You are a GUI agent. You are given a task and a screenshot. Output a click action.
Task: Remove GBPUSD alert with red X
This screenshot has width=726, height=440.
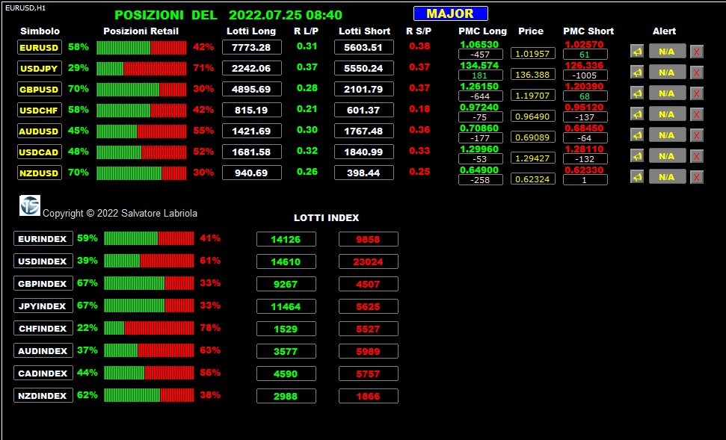pyautogui.click(x=697, y=93)
